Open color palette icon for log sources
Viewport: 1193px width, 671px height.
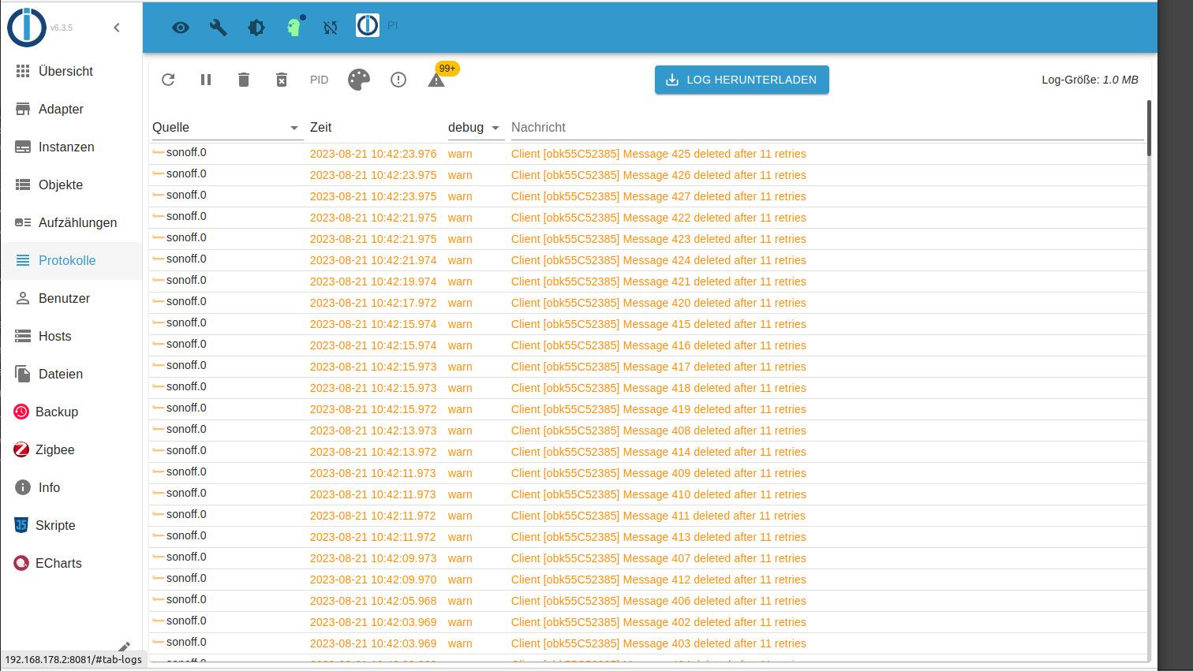[359, 80]
